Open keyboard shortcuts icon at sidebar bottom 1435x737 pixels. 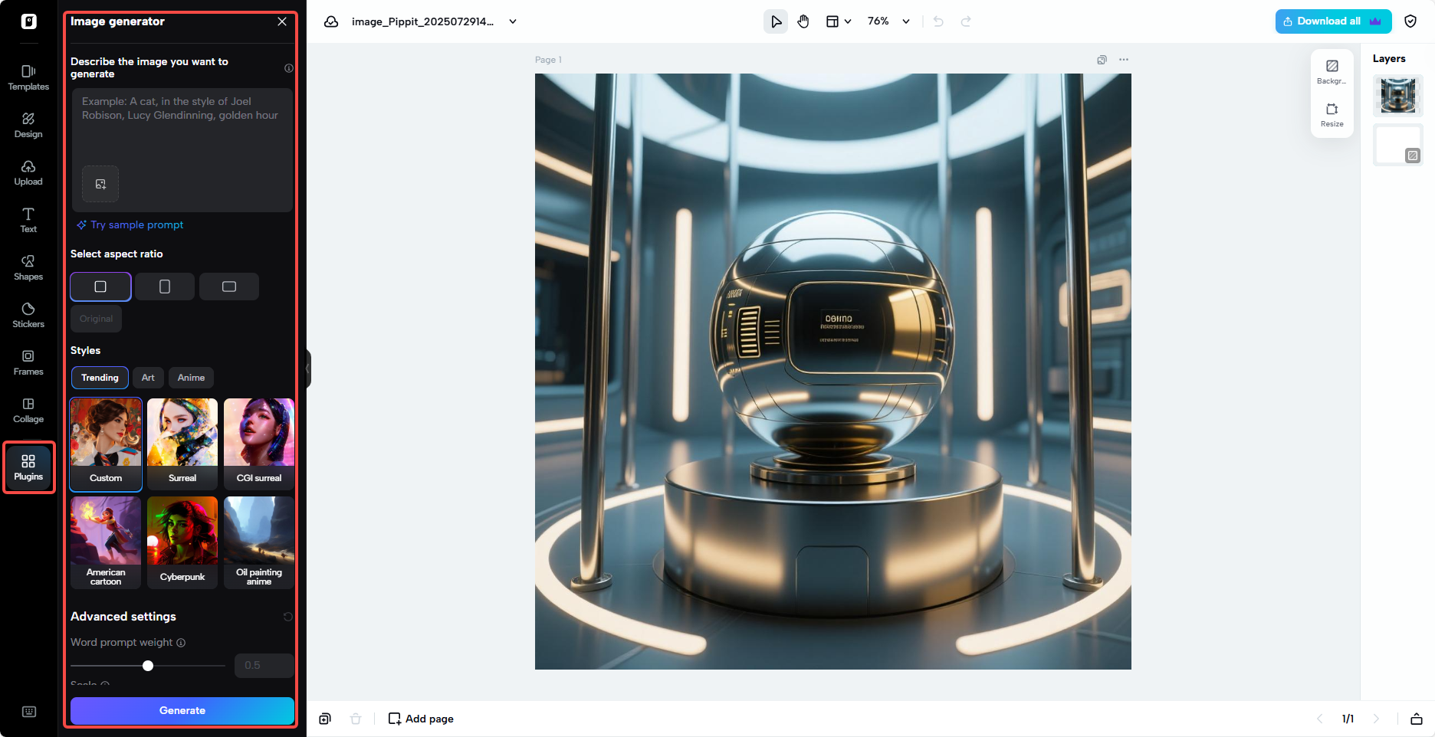pos(29,712)
